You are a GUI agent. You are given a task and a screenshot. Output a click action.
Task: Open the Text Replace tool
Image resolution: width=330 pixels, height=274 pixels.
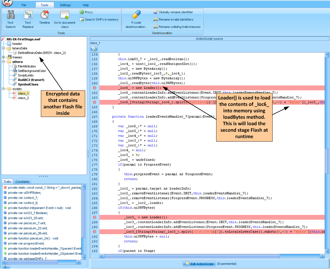pos(28,19)
